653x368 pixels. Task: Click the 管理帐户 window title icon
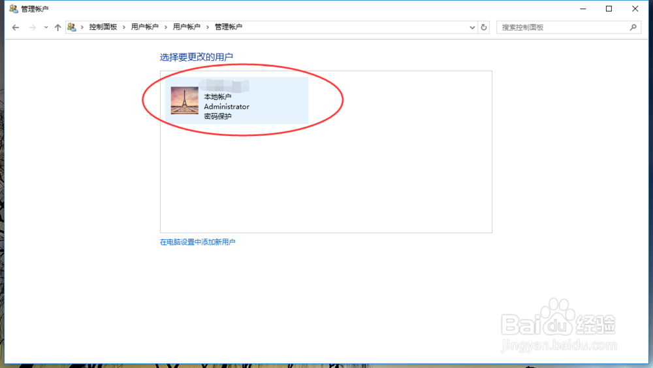click(13, 8)
